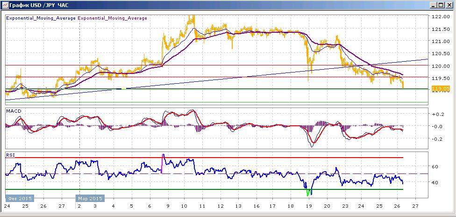Click the Мар 2015 month marker
Screen dimensions: 456x217
[90, 198]
